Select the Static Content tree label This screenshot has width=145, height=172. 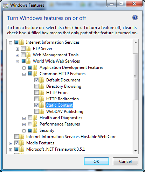59,105
